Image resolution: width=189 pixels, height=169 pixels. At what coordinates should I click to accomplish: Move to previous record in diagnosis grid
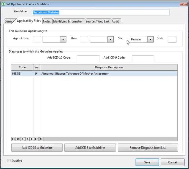23,139
